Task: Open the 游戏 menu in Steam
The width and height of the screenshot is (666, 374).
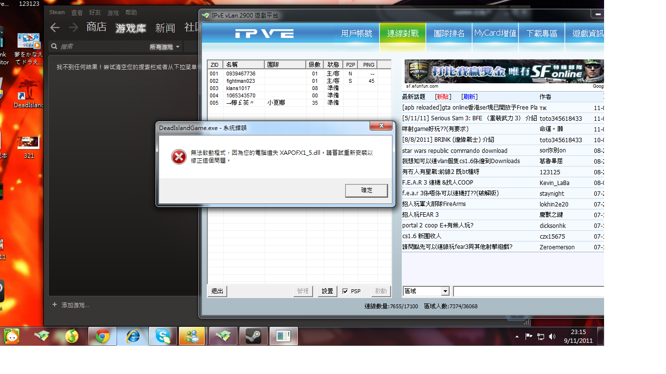Action: point(113,13)
